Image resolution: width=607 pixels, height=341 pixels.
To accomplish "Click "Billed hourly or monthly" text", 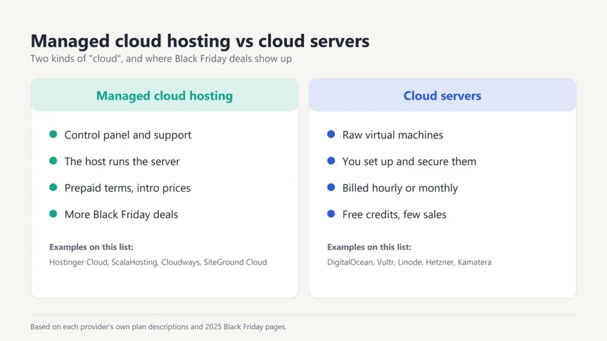I will click(400, 188).
